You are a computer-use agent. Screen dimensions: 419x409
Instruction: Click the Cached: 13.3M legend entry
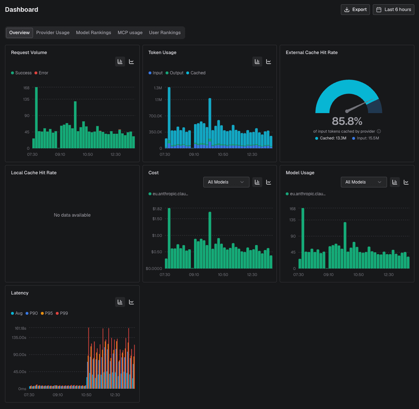[331, 138]
